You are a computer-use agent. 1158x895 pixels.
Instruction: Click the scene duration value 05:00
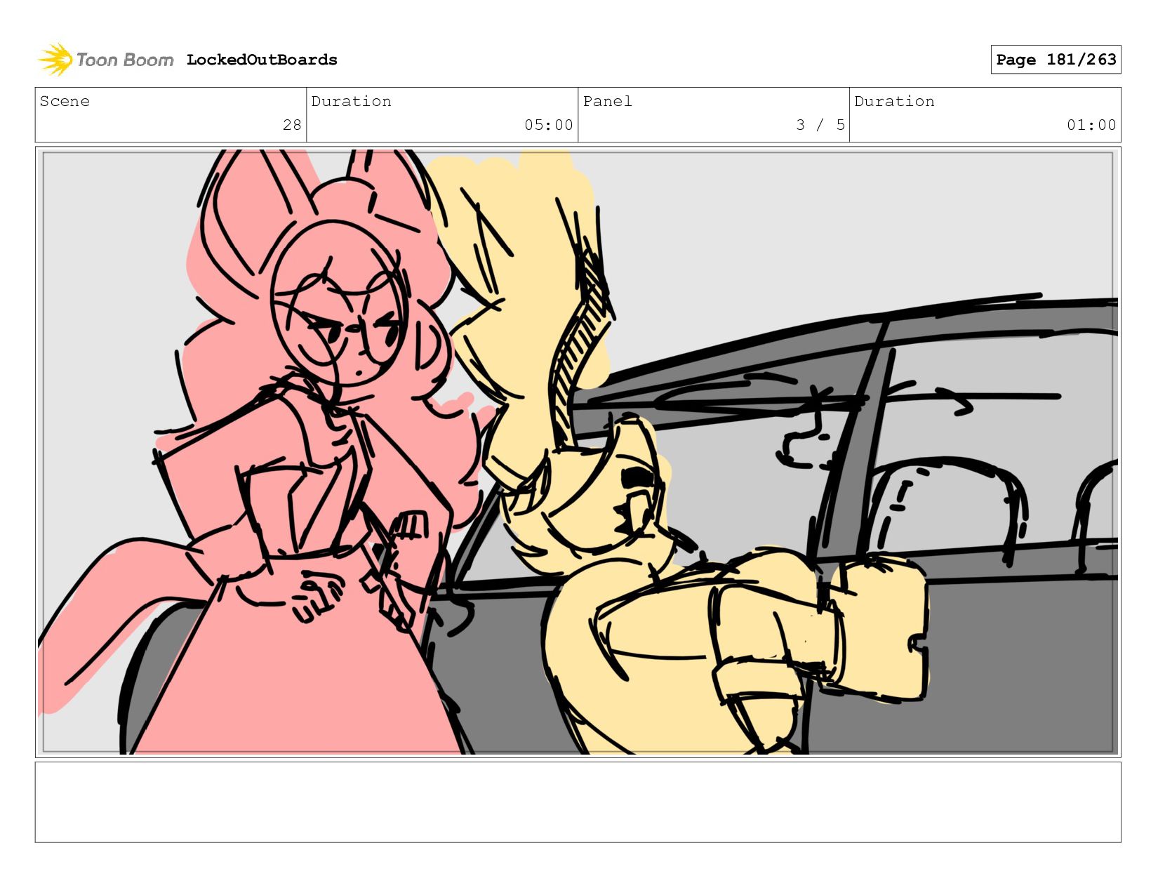point(549,125)
